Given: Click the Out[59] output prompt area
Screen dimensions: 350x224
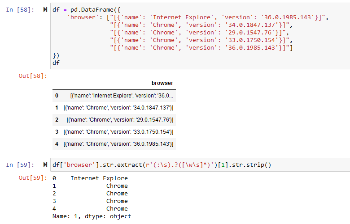Looking at the screenshot, I should pos(33,178).
